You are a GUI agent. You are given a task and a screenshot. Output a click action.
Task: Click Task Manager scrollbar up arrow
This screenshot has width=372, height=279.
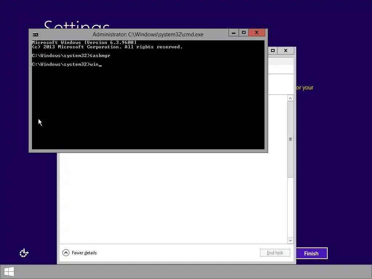tap(290, 98)
